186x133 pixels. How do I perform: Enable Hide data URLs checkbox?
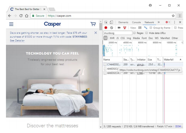[x=146, y=33]
